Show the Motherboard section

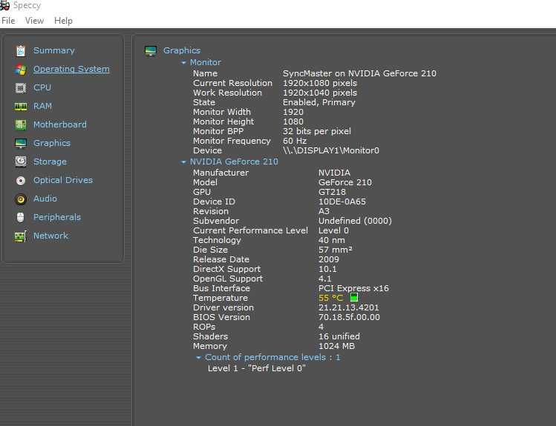tap(60, 124)
